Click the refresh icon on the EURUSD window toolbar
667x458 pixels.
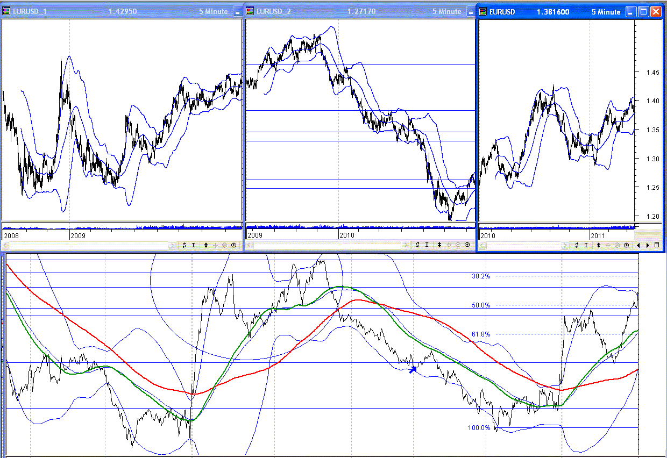(577, 245)
